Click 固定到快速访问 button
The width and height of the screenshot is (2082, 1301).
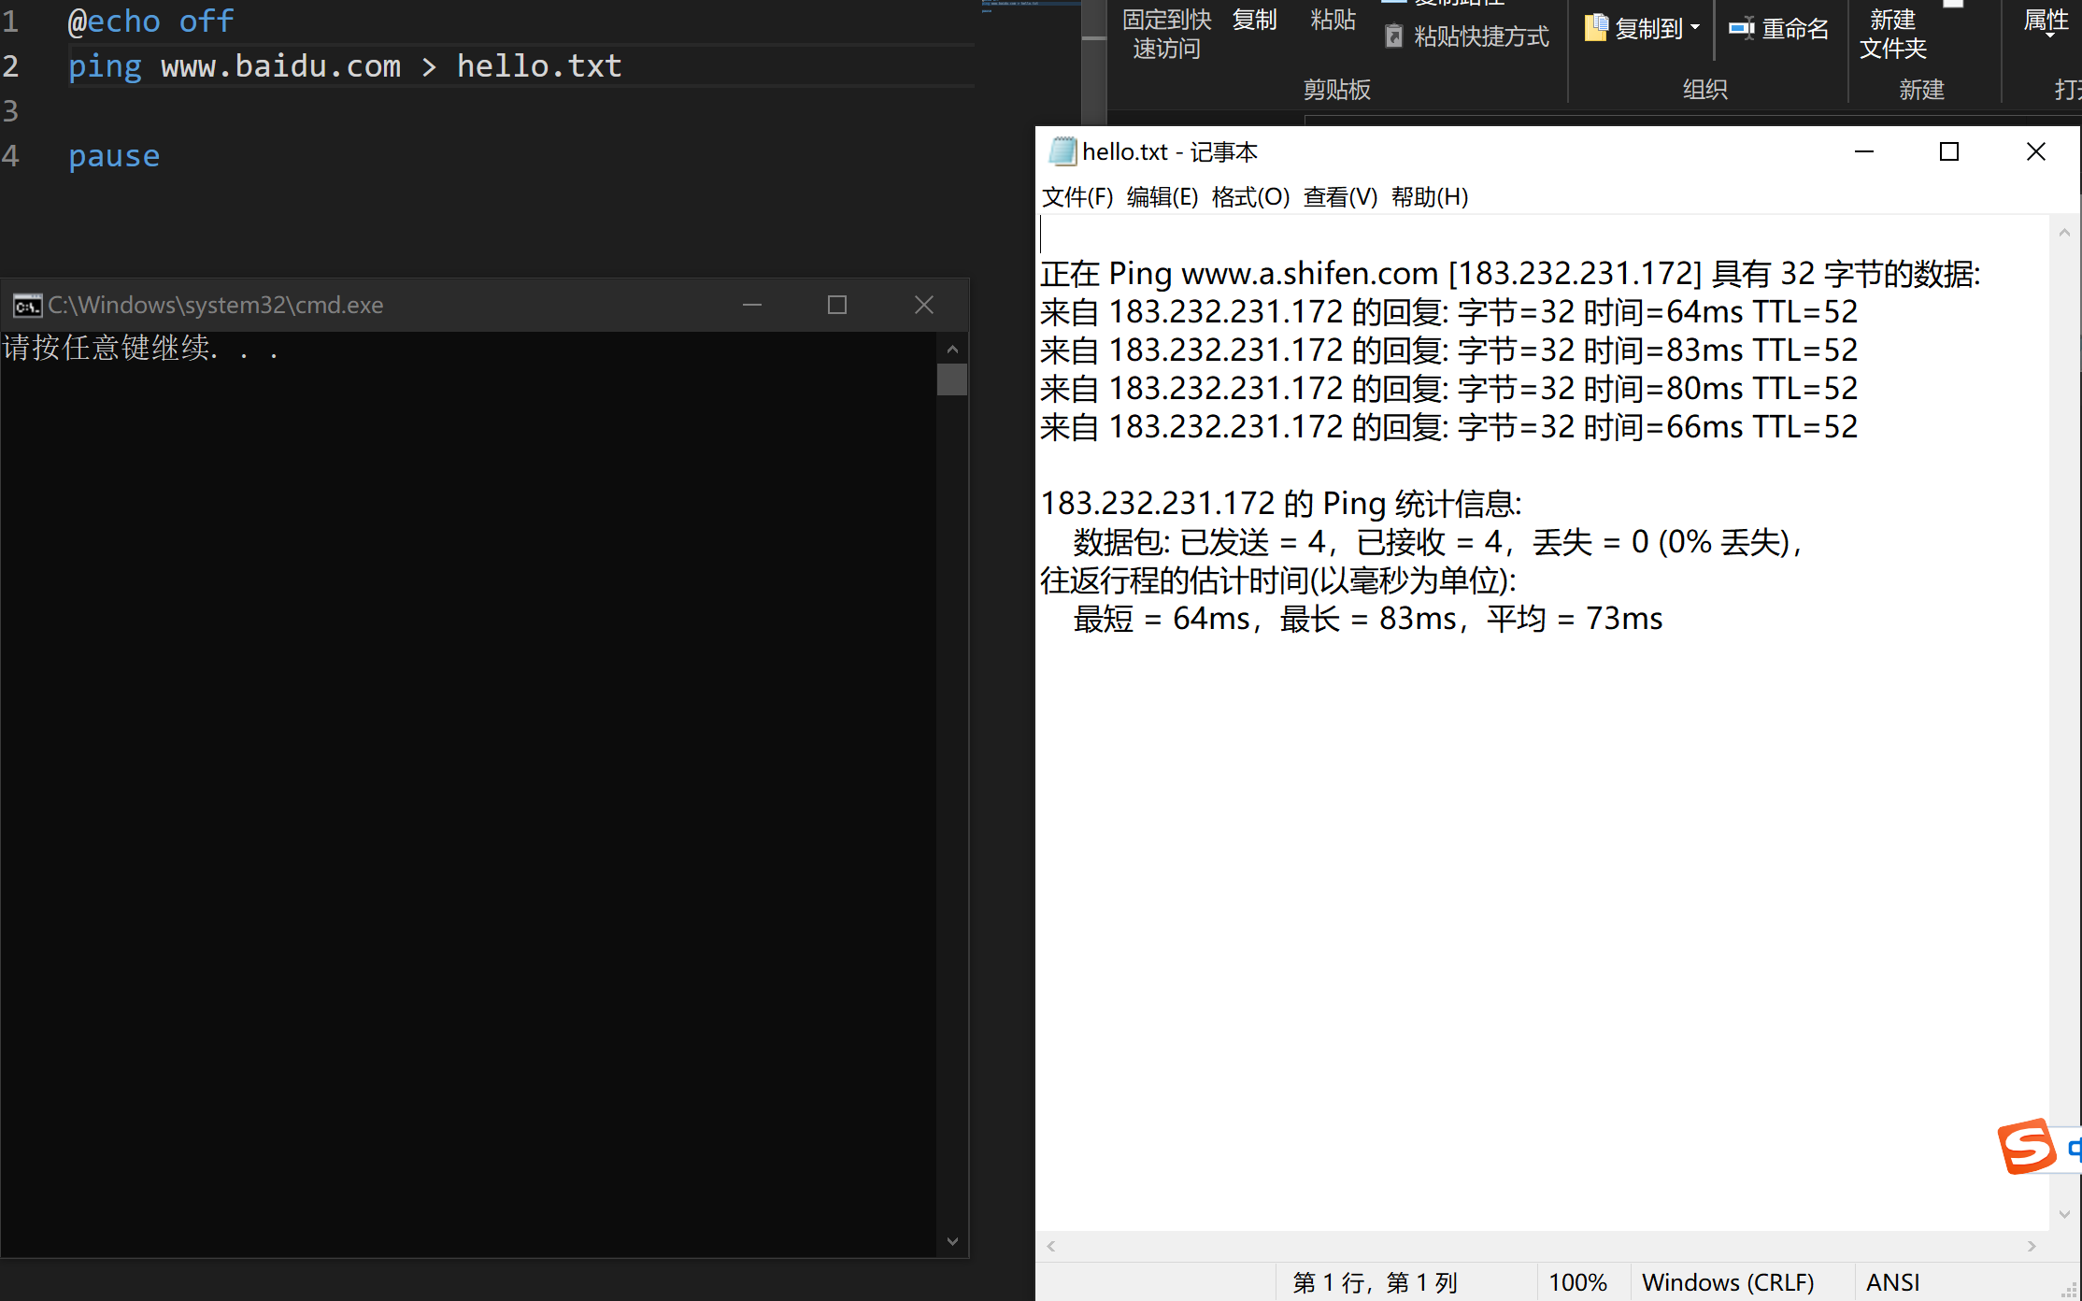1166,34
